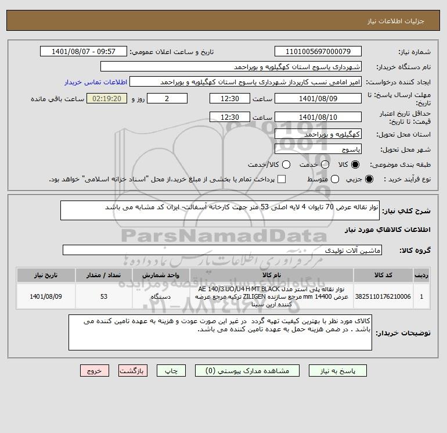
Task: Click the unit cell دستگاه
Action: 161,296
